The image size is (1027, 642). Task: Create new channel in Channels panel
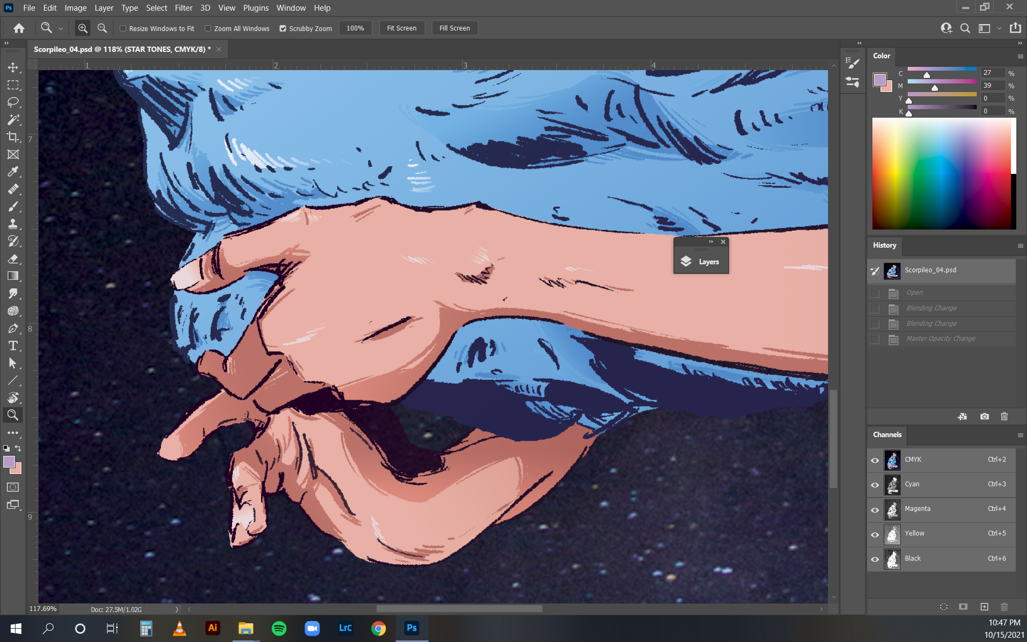click(x=984, y=607)
